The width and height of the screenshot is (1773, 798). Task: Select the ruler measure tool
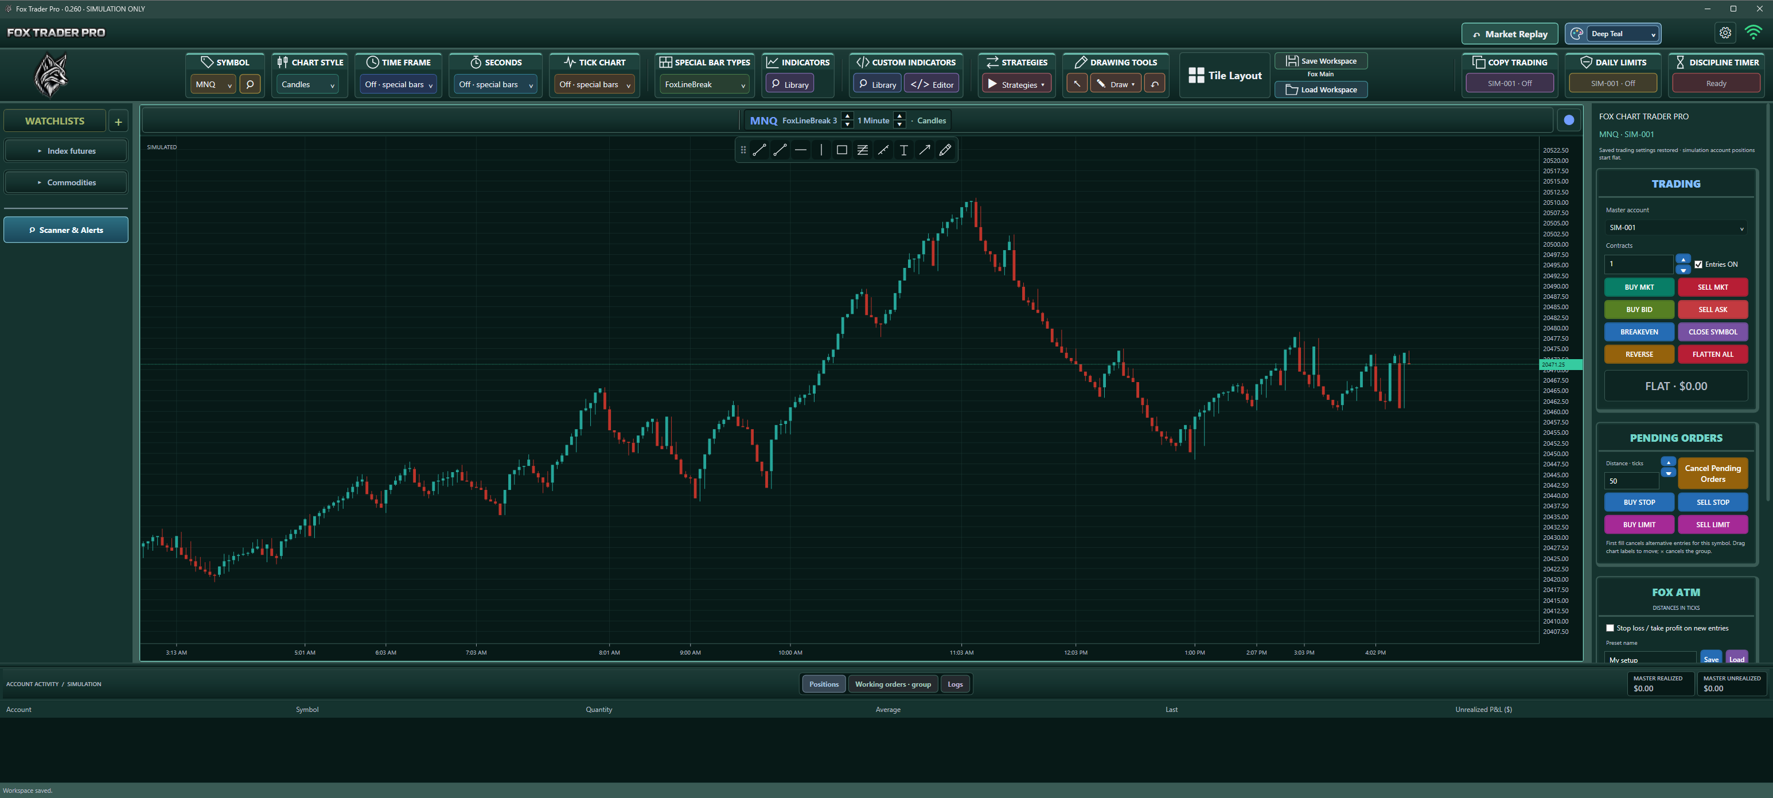[x=883, y=149]
